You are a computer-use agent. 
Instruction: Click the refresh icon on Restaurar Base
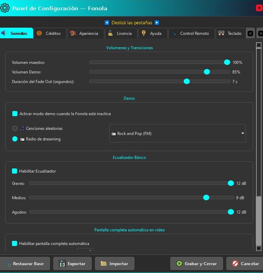pyautogui.click(x=8, y=264)
